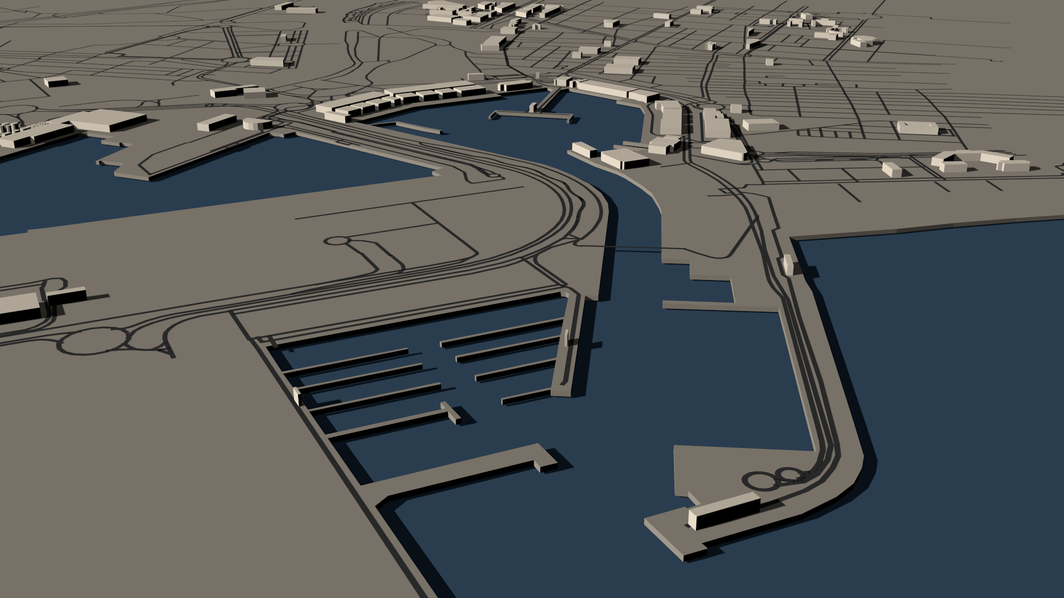Click the small tower on right seawall road
Screen dimensions: 1064x598
[x=789, y=264]
